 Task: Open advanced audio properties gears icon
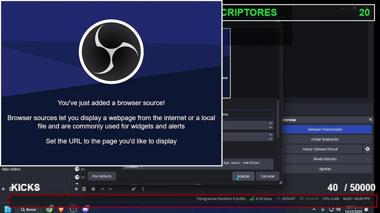[x=134, y=189]
